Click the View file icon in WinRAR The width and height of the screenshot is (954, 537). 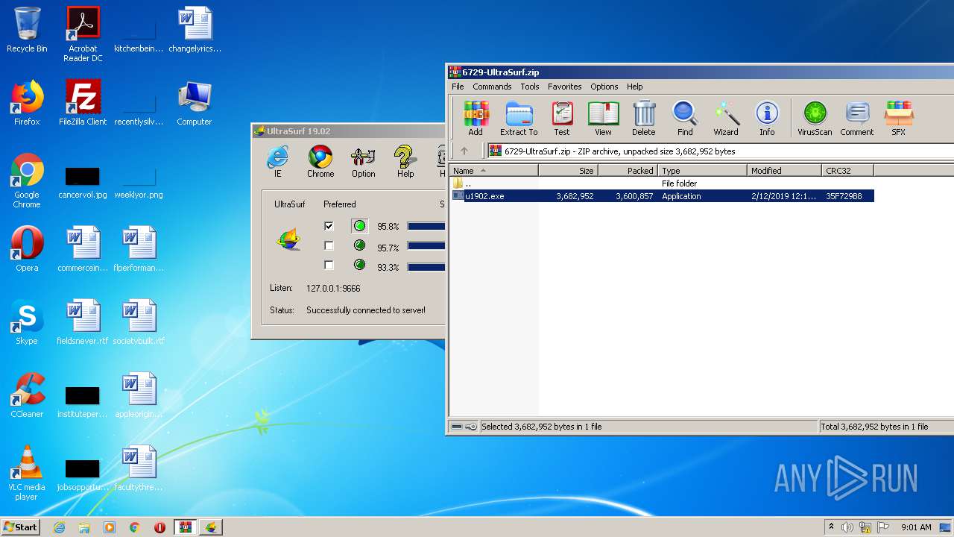(603, 119)
